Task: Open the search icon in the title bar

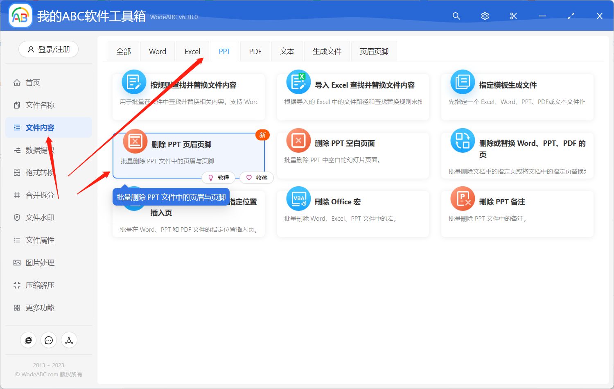Action: [456, 16]
